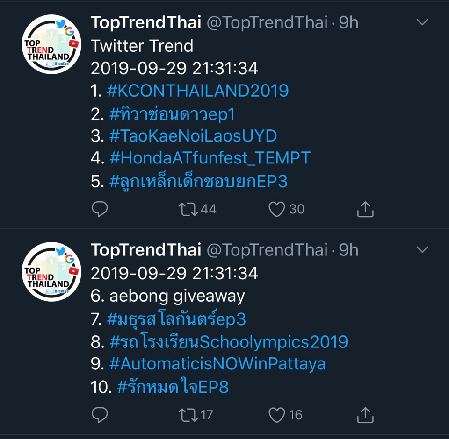This screenshot has height=439, width=449.
Task: Expand the second tweet's chevron options menu
Action: 422,249
